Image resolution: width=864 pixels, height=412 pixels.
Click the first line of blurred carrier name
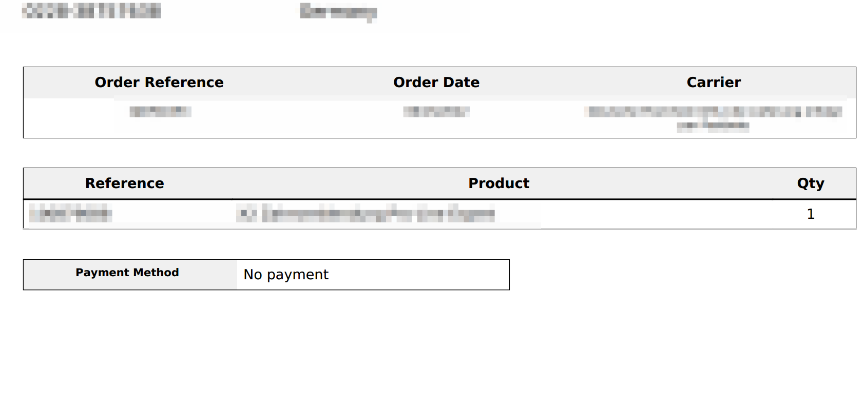coord(713,112)
